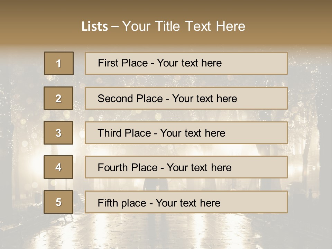Click "Your text here" in the Second Place bar
Screen dimensions: 332x249
204,99
